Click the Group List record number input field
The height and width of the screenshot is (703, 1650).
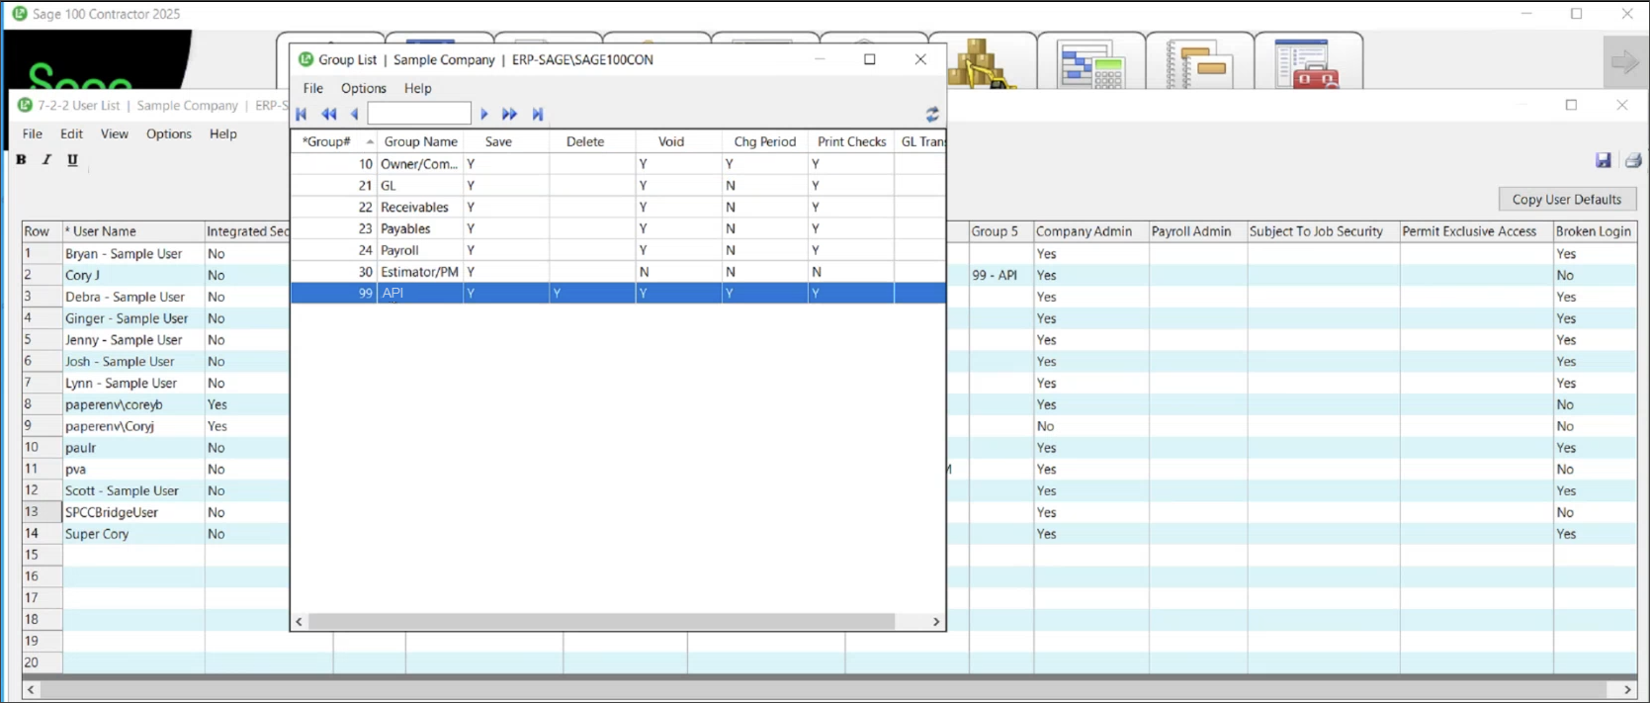(x=419, y=114)
